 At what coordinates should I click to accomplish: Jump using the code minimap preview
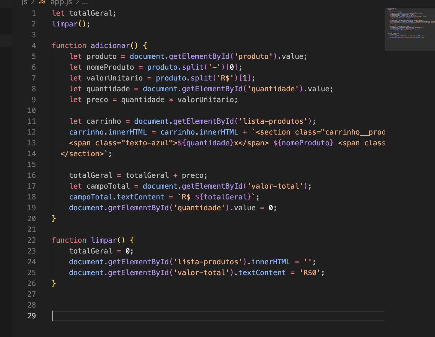point(410,29)
